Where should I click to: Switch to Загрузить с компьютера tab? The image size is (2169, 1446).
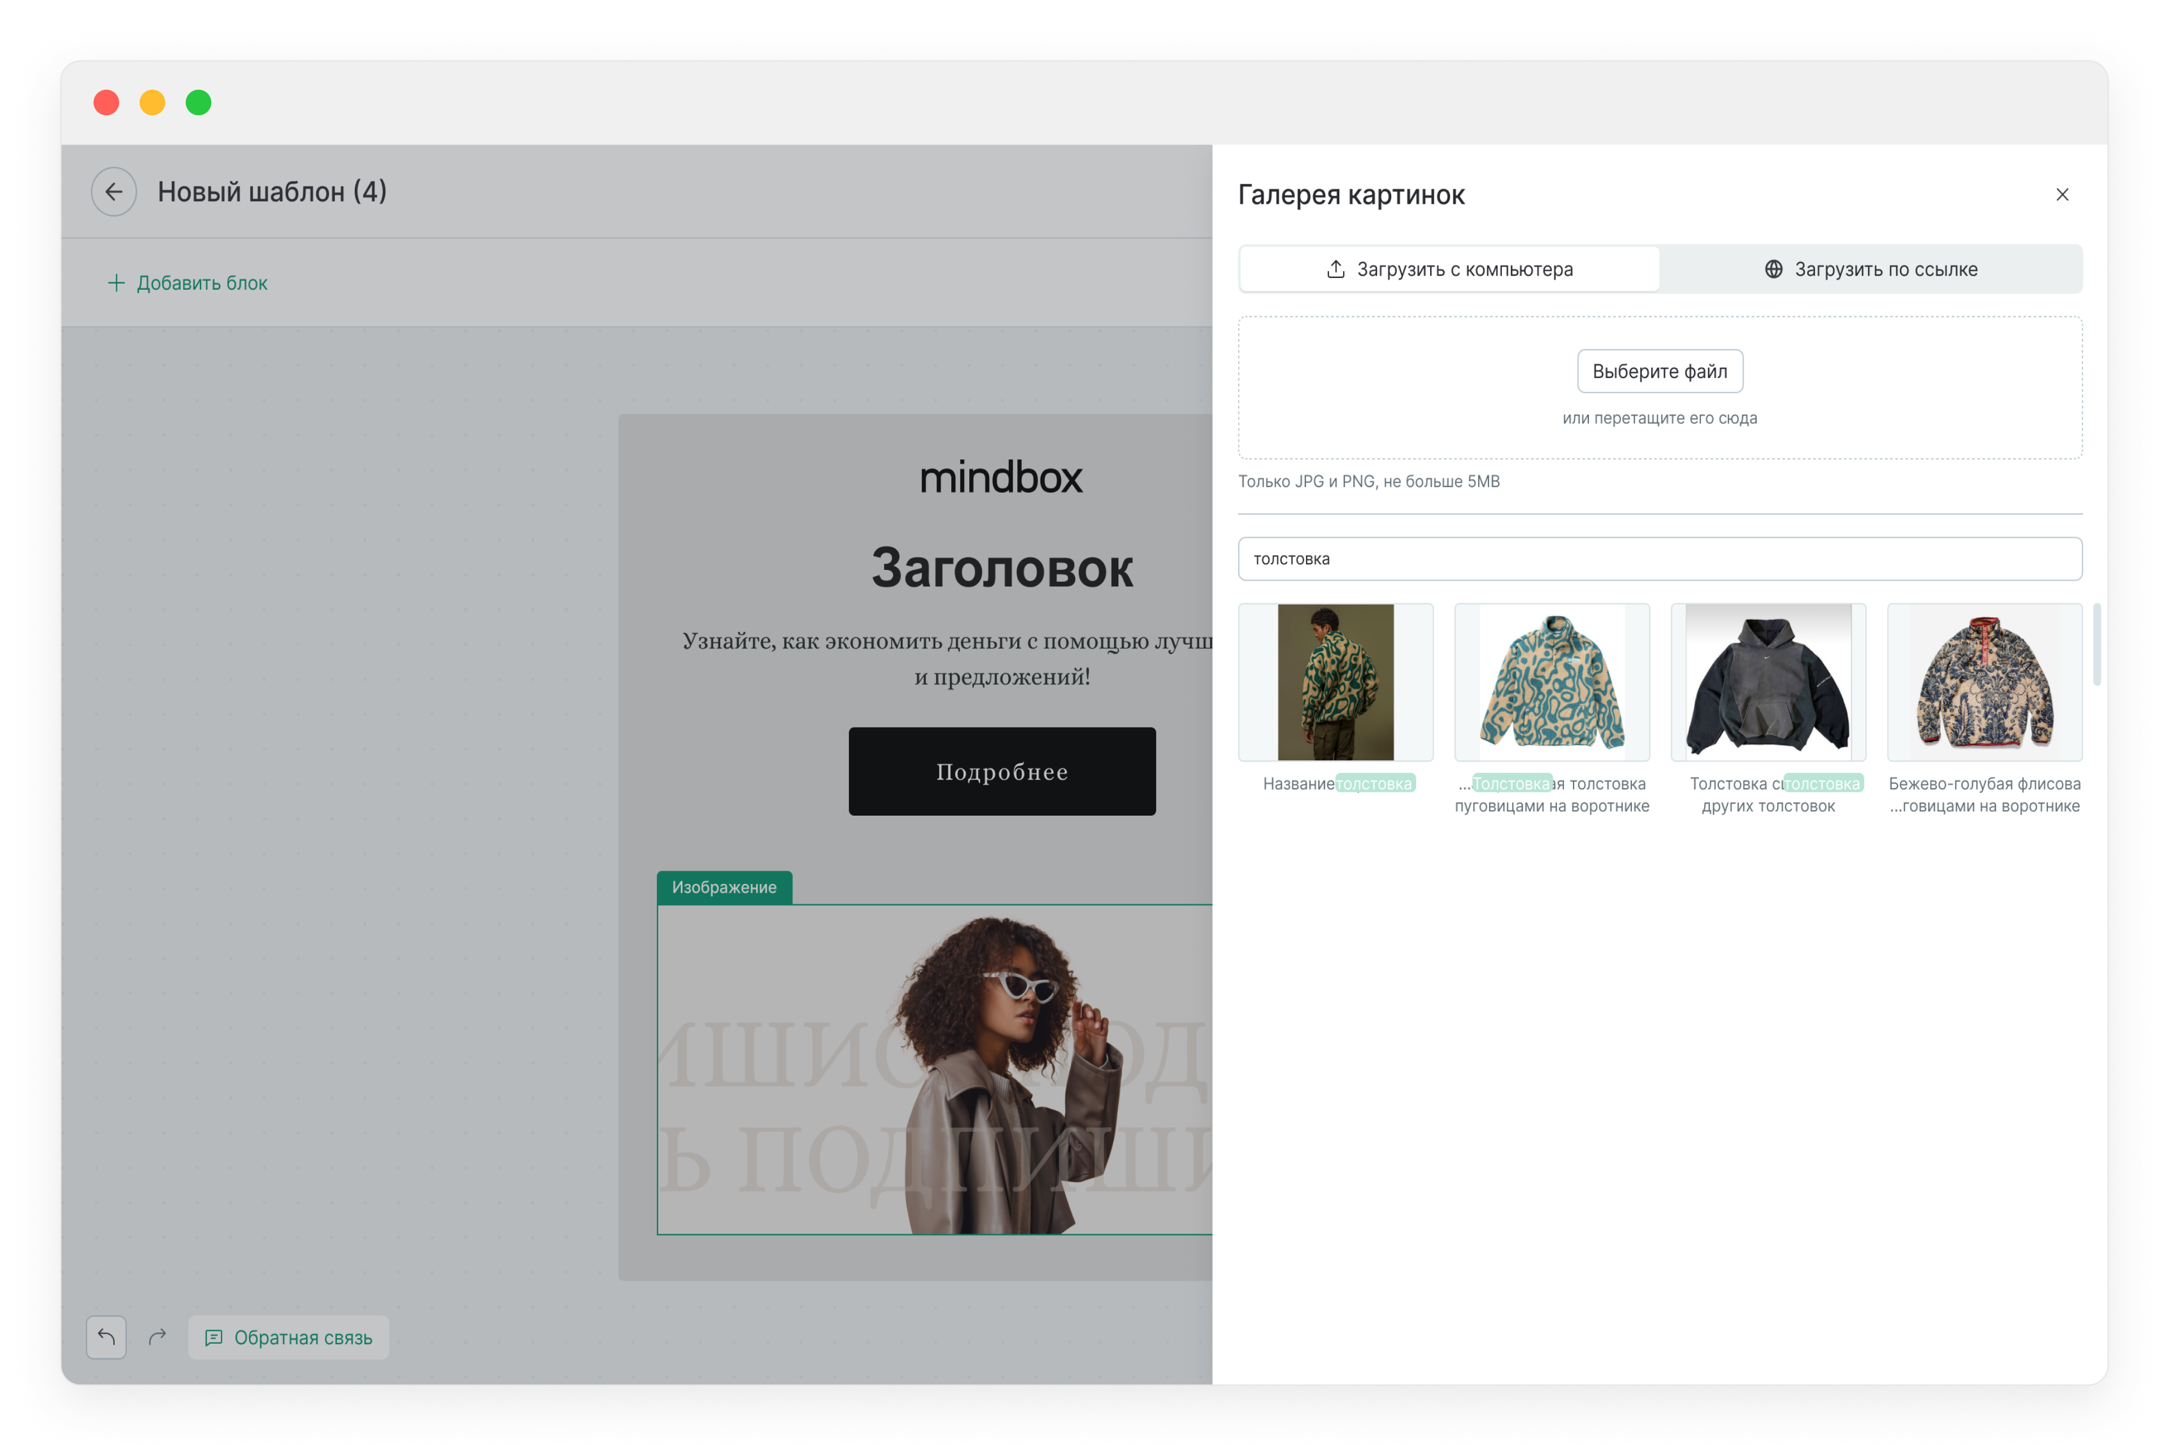[1449, 269]
